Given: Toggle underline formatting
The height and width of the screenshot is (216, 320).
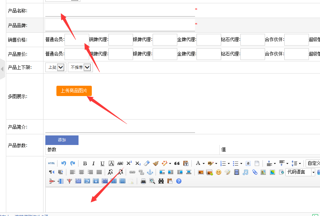Looking at the screenshot, I should click(x=102, y=163).
